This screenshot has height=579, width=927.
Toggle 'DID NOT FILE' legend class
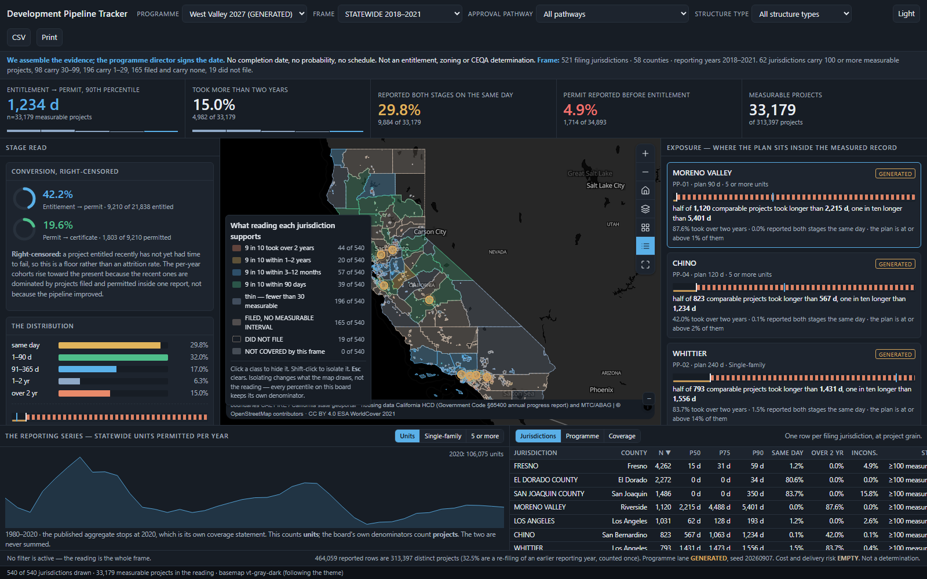[x=298, y=339]
